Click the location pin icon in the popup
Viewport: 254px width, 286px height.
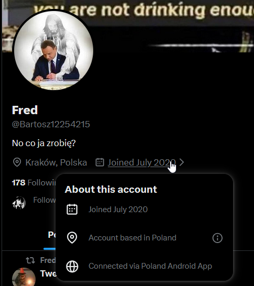coord(72,238)
